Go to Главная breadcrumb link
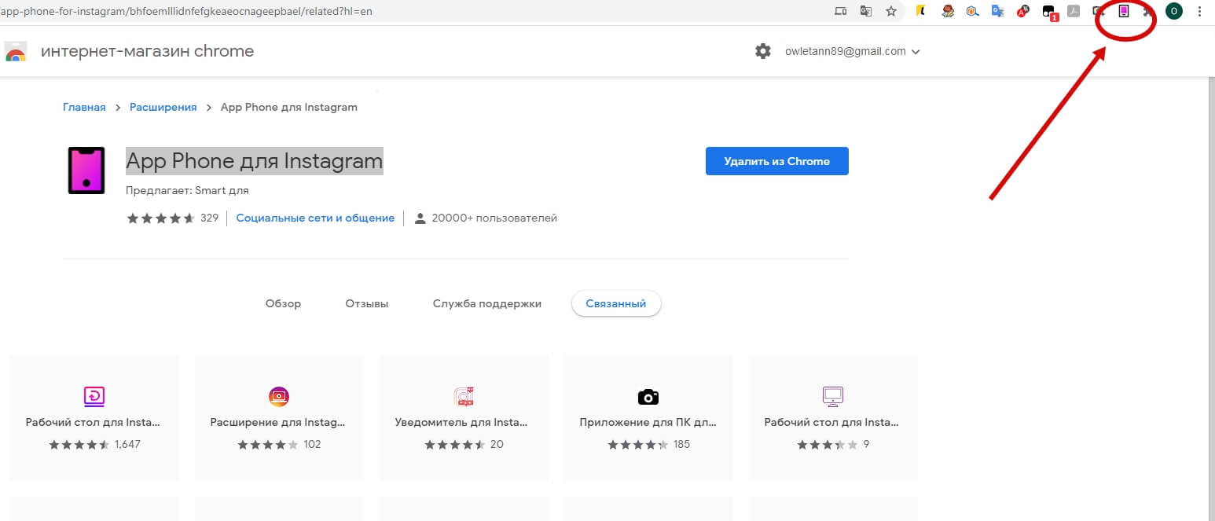The width and height of the screenshot is (1215, 521). (84, 107)
